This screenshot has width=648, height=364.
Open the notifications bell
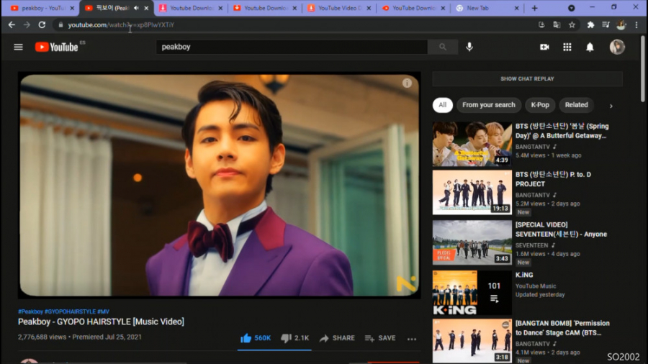tap(590, 47)
